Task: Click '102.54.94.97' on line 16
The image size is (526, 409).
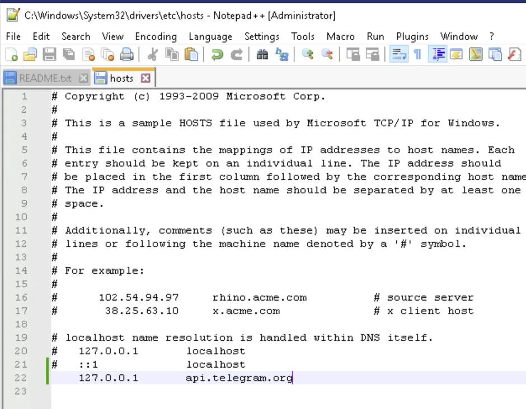Action: pos(139,297)
